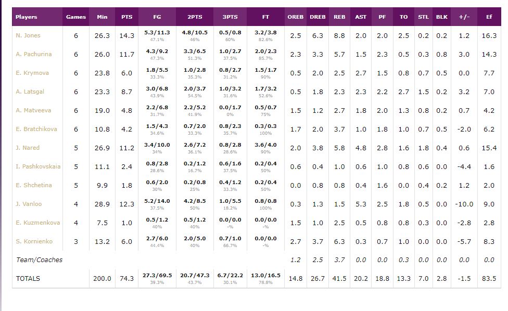This screenshot has width=508, height=311.
Task: Click the Team/Coaches row label
Action: 39,260
